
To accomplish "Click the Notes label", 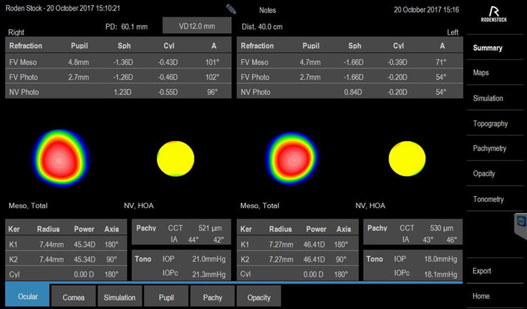I will click(267, 11).
